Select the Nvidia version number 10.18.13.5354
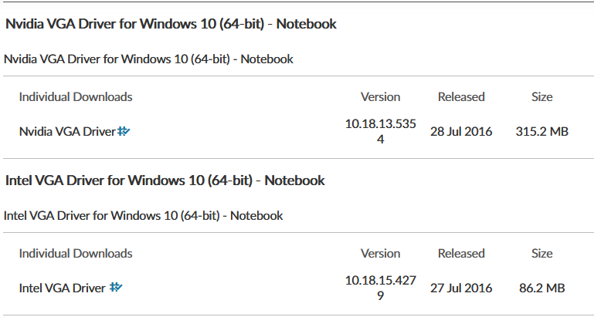 tap(380, 132)
